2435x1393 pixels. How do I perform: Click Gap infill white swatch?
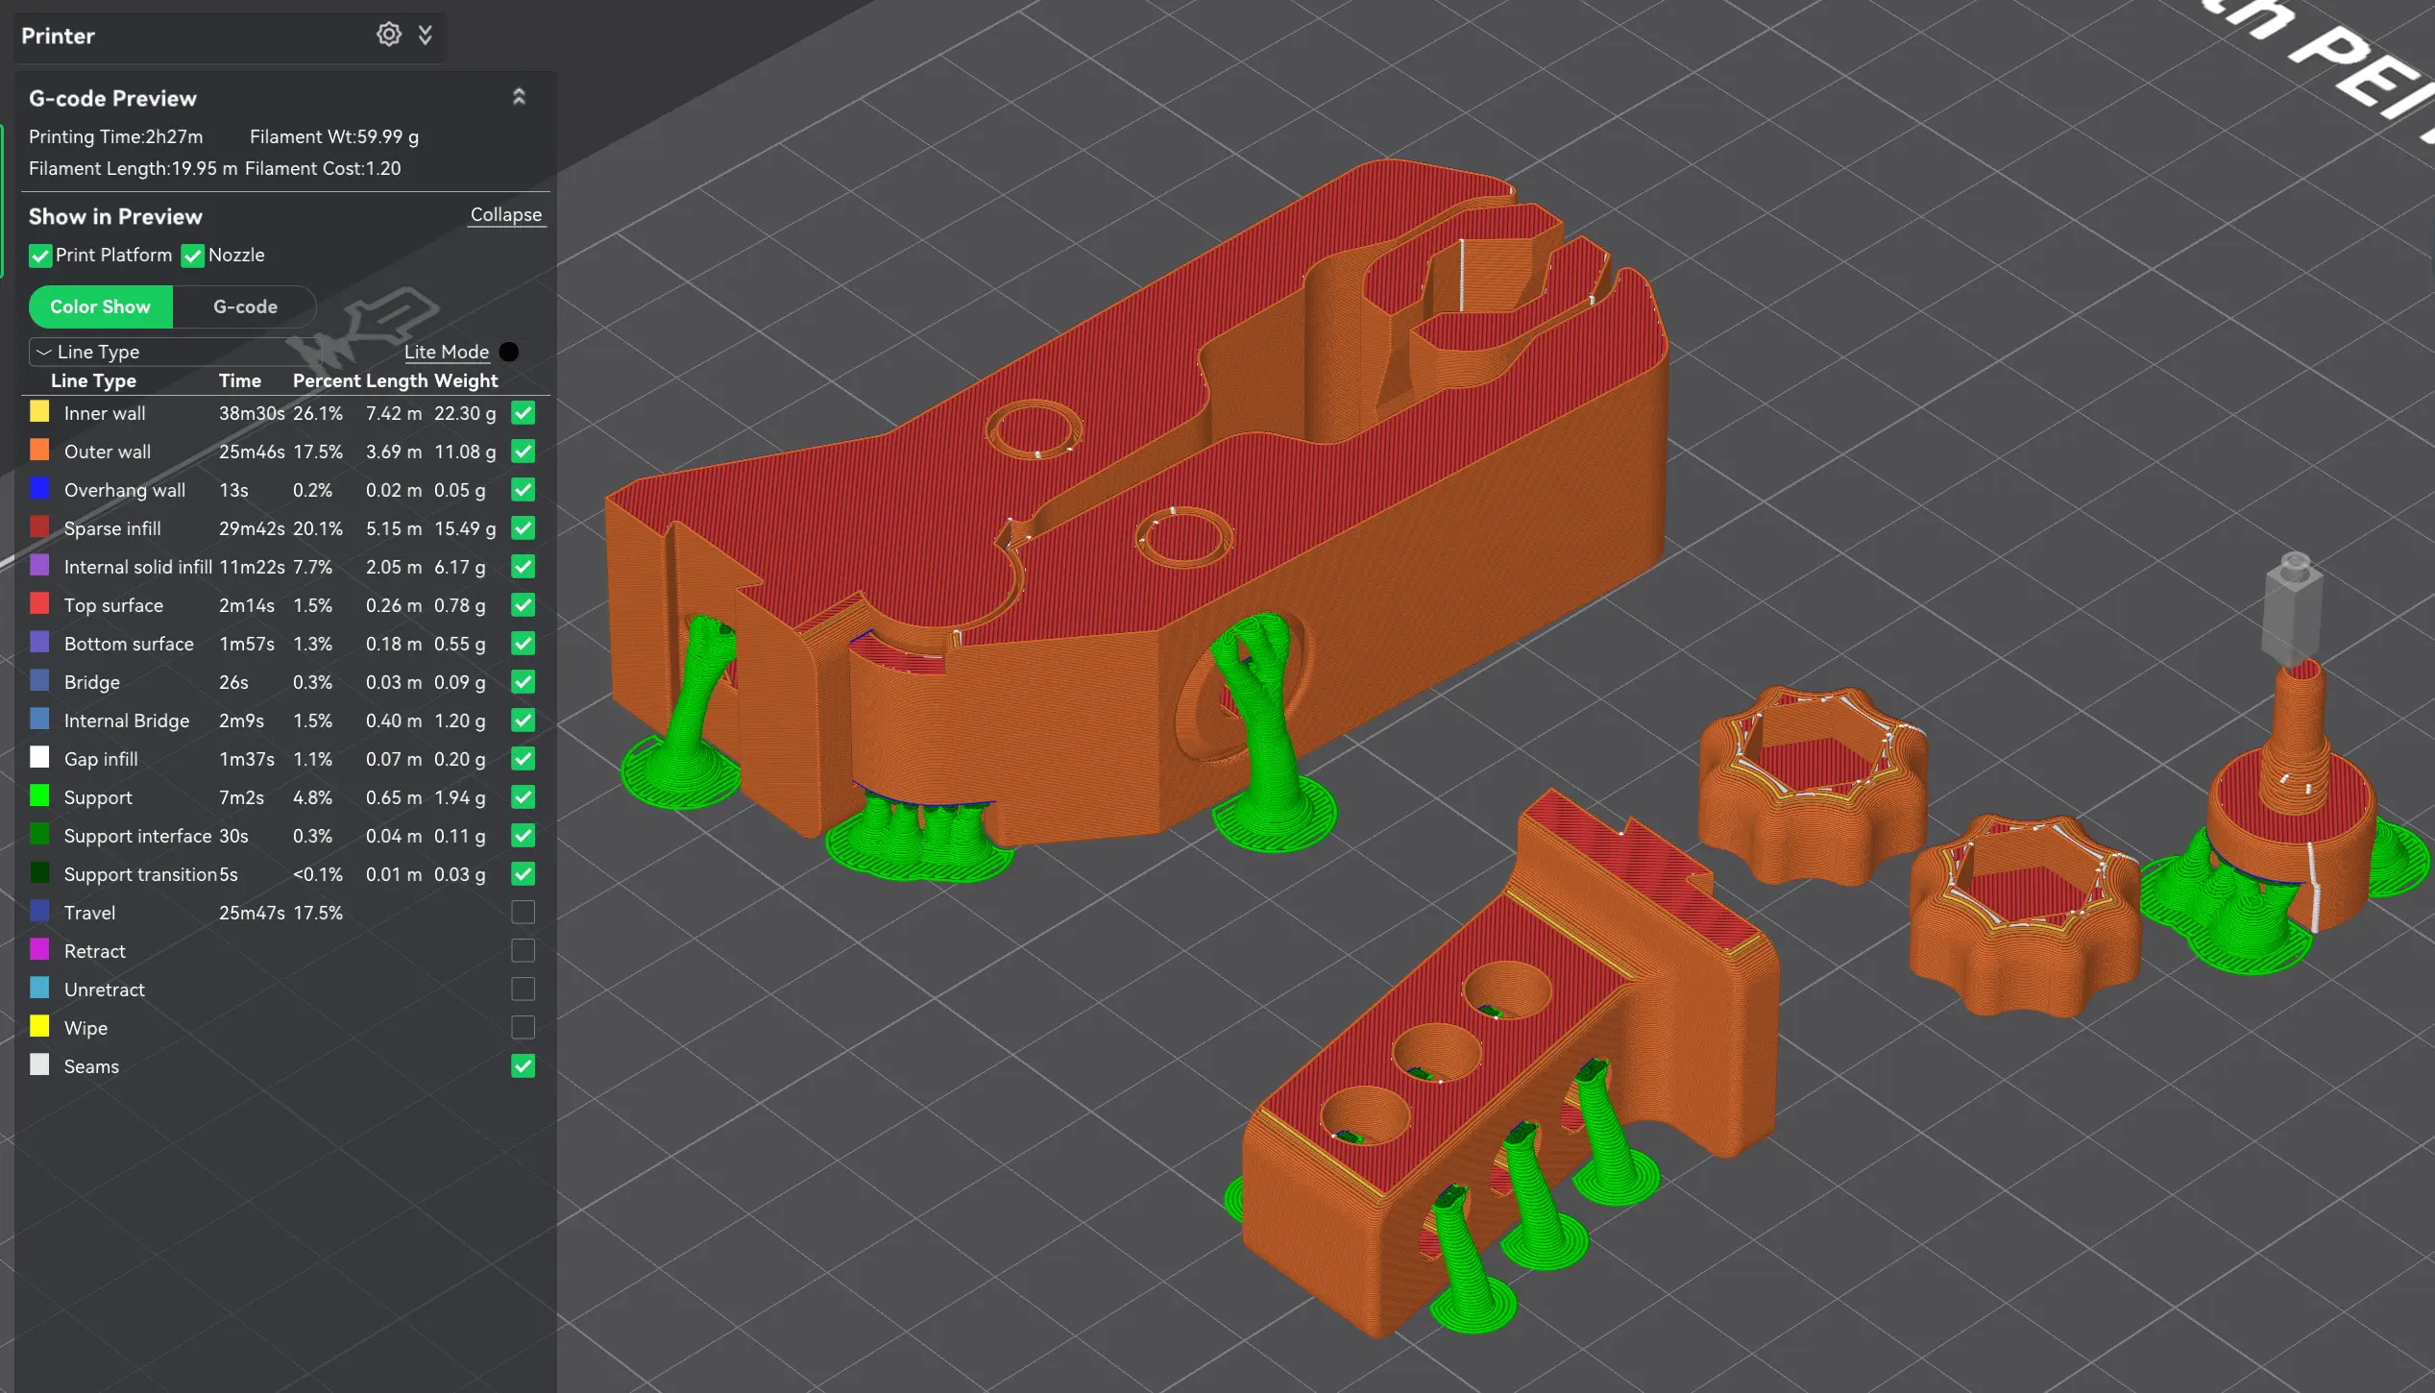(x=39, y=757)
